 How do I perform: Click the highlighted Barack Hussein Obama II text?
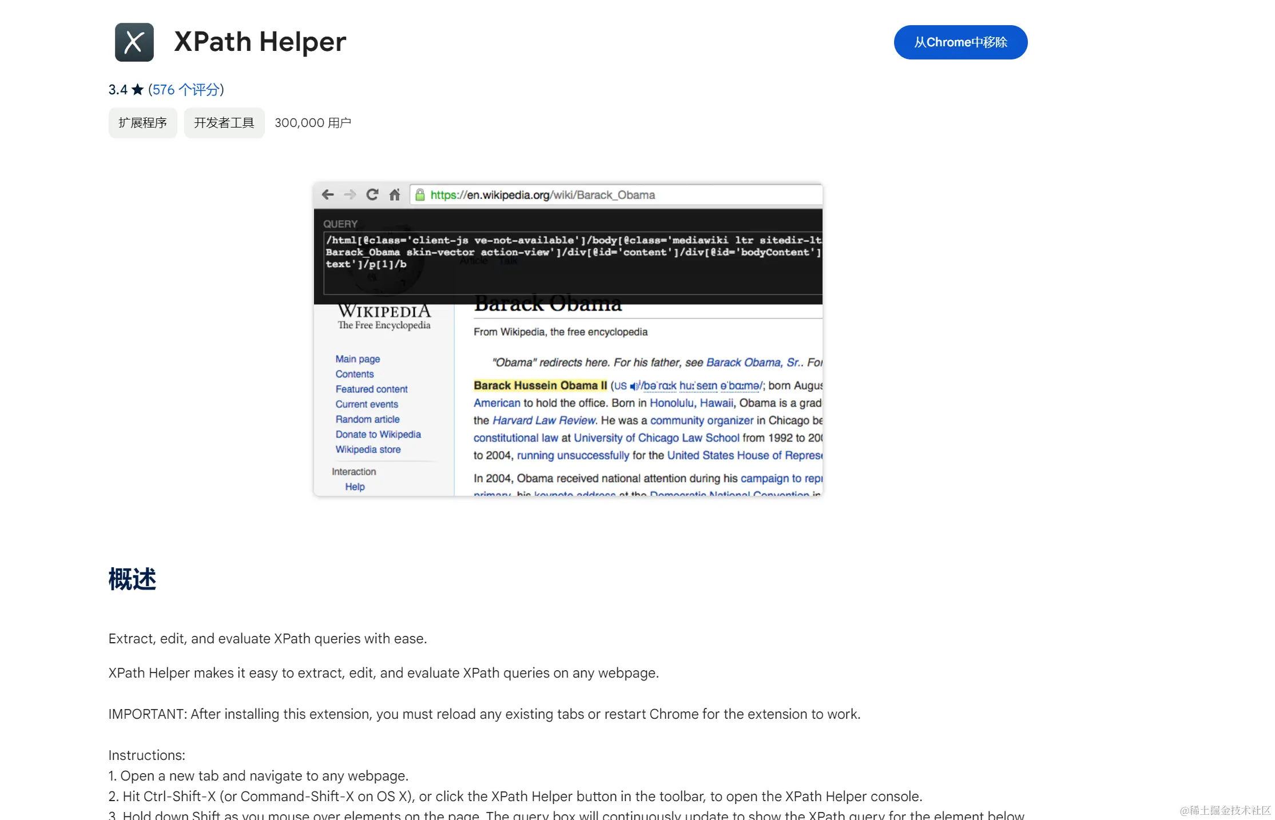540,386
